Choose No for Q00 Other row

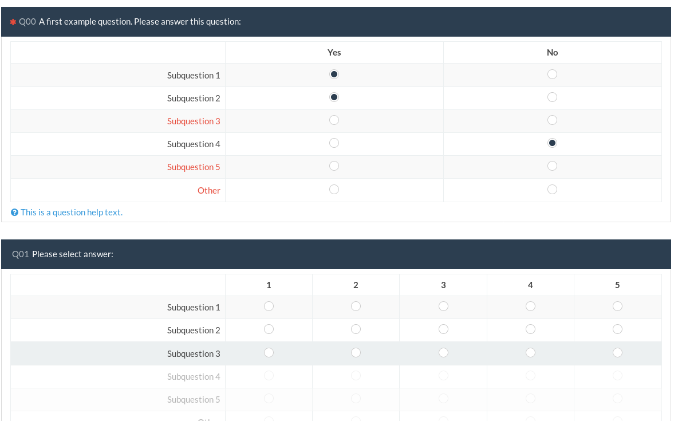[x=552, y=189]
